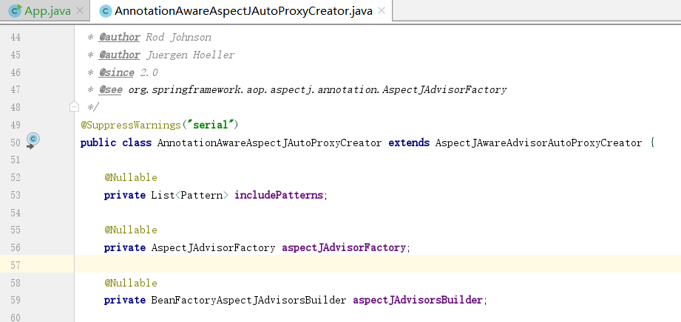Click the @since 2.0 Javadoc tag

click(129, 72)
